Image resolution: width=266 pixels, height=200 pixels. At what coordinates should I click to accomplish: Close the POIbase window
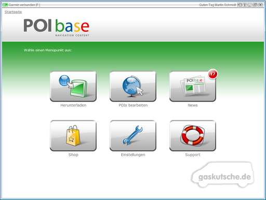click(260, 5)
